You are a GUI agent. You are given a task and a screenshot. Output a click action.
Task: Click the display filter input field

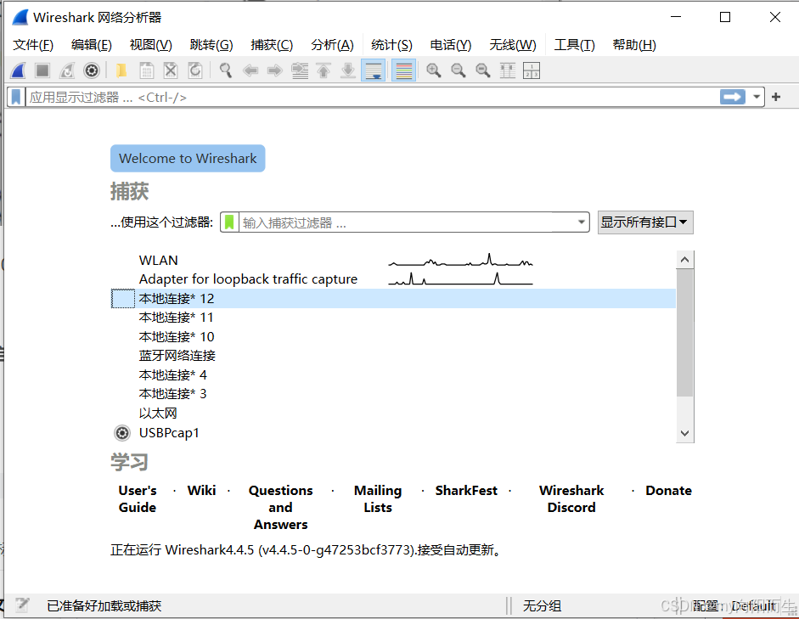tap(372, 97)
